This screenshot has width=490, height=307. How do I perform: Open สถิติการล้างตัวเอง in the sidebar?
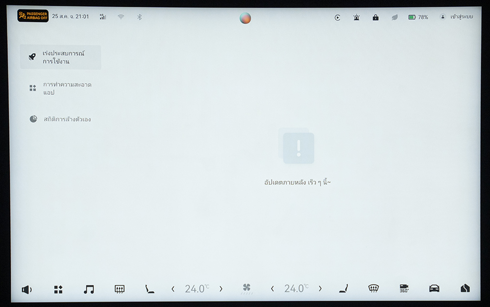pyautogui.click(x=61, y=119)
